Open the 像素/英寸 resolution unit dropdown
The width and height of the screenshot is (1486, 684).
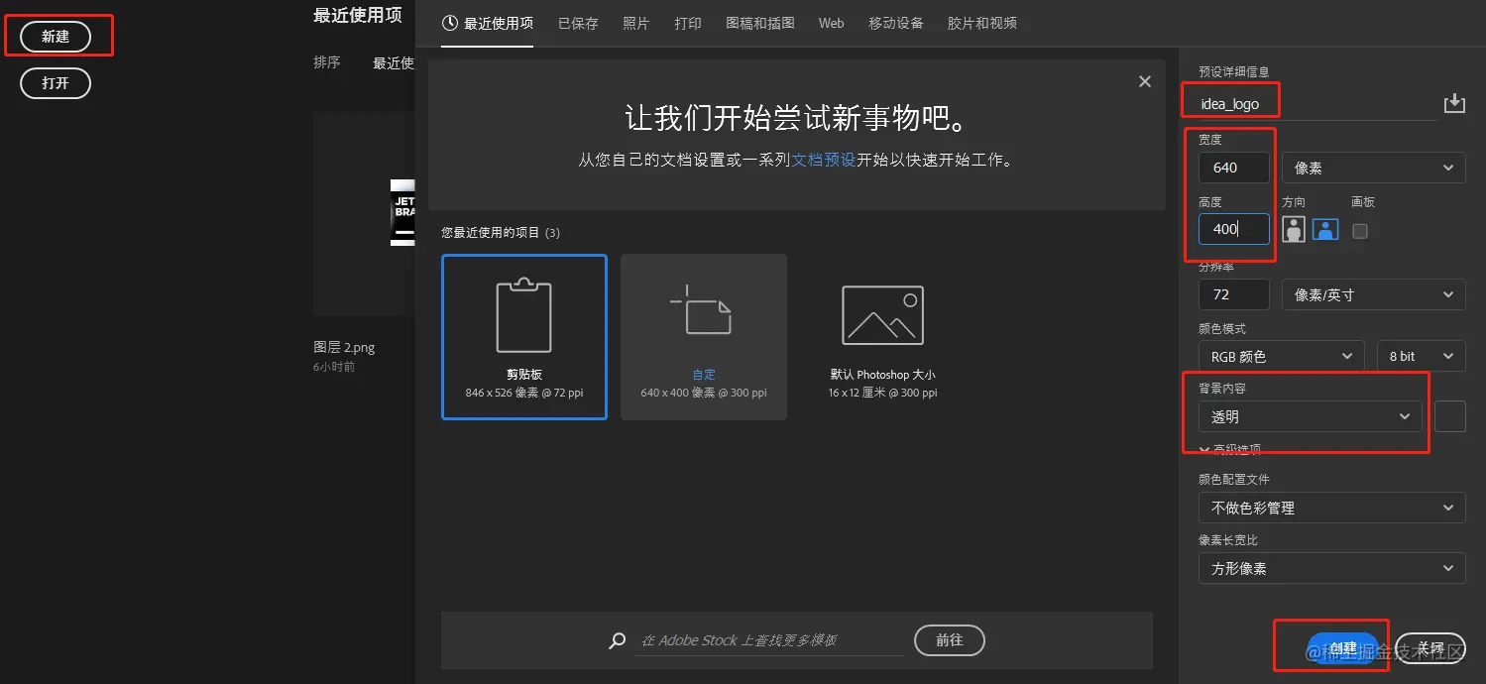[1374, 294]
